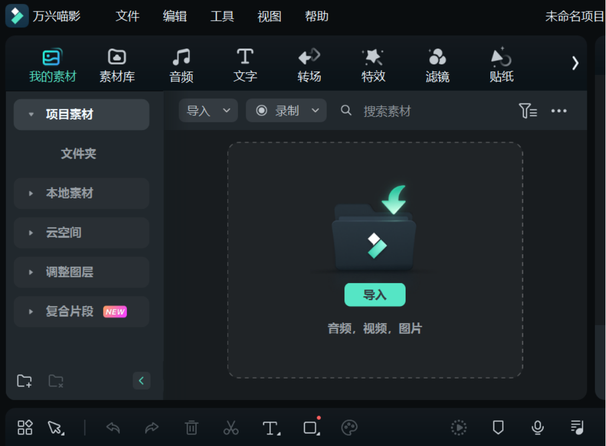Open the 文件 (File) menu
Screen dimensions: 606x446
pos(127,16)
